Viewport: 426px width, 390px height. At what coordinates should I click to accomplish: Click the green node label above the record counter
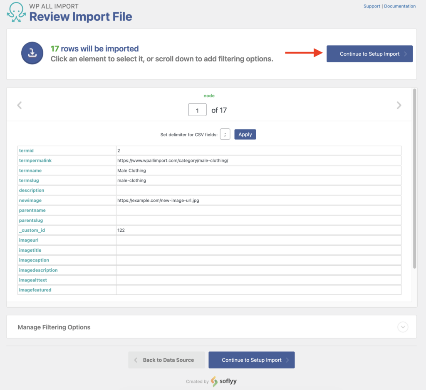(209, 96)
